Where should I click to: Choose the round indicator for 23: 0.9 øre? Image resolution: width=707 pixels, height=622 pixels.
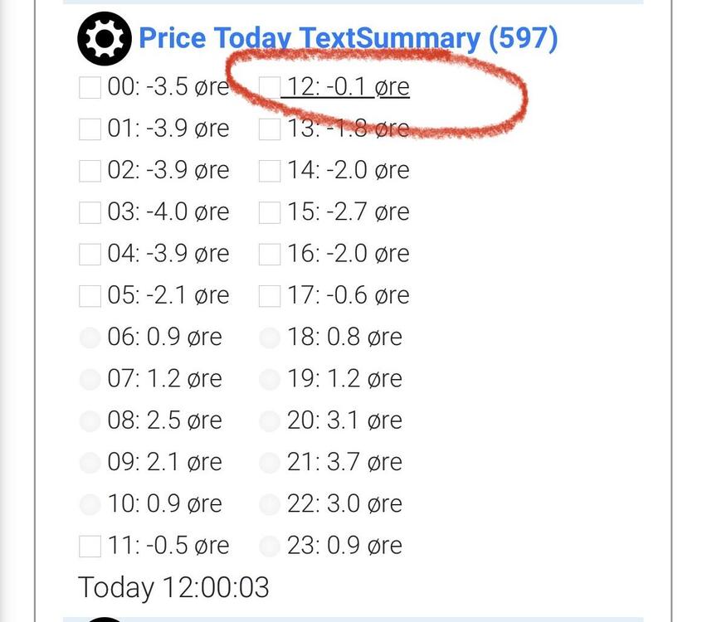(x=270, y=546)
